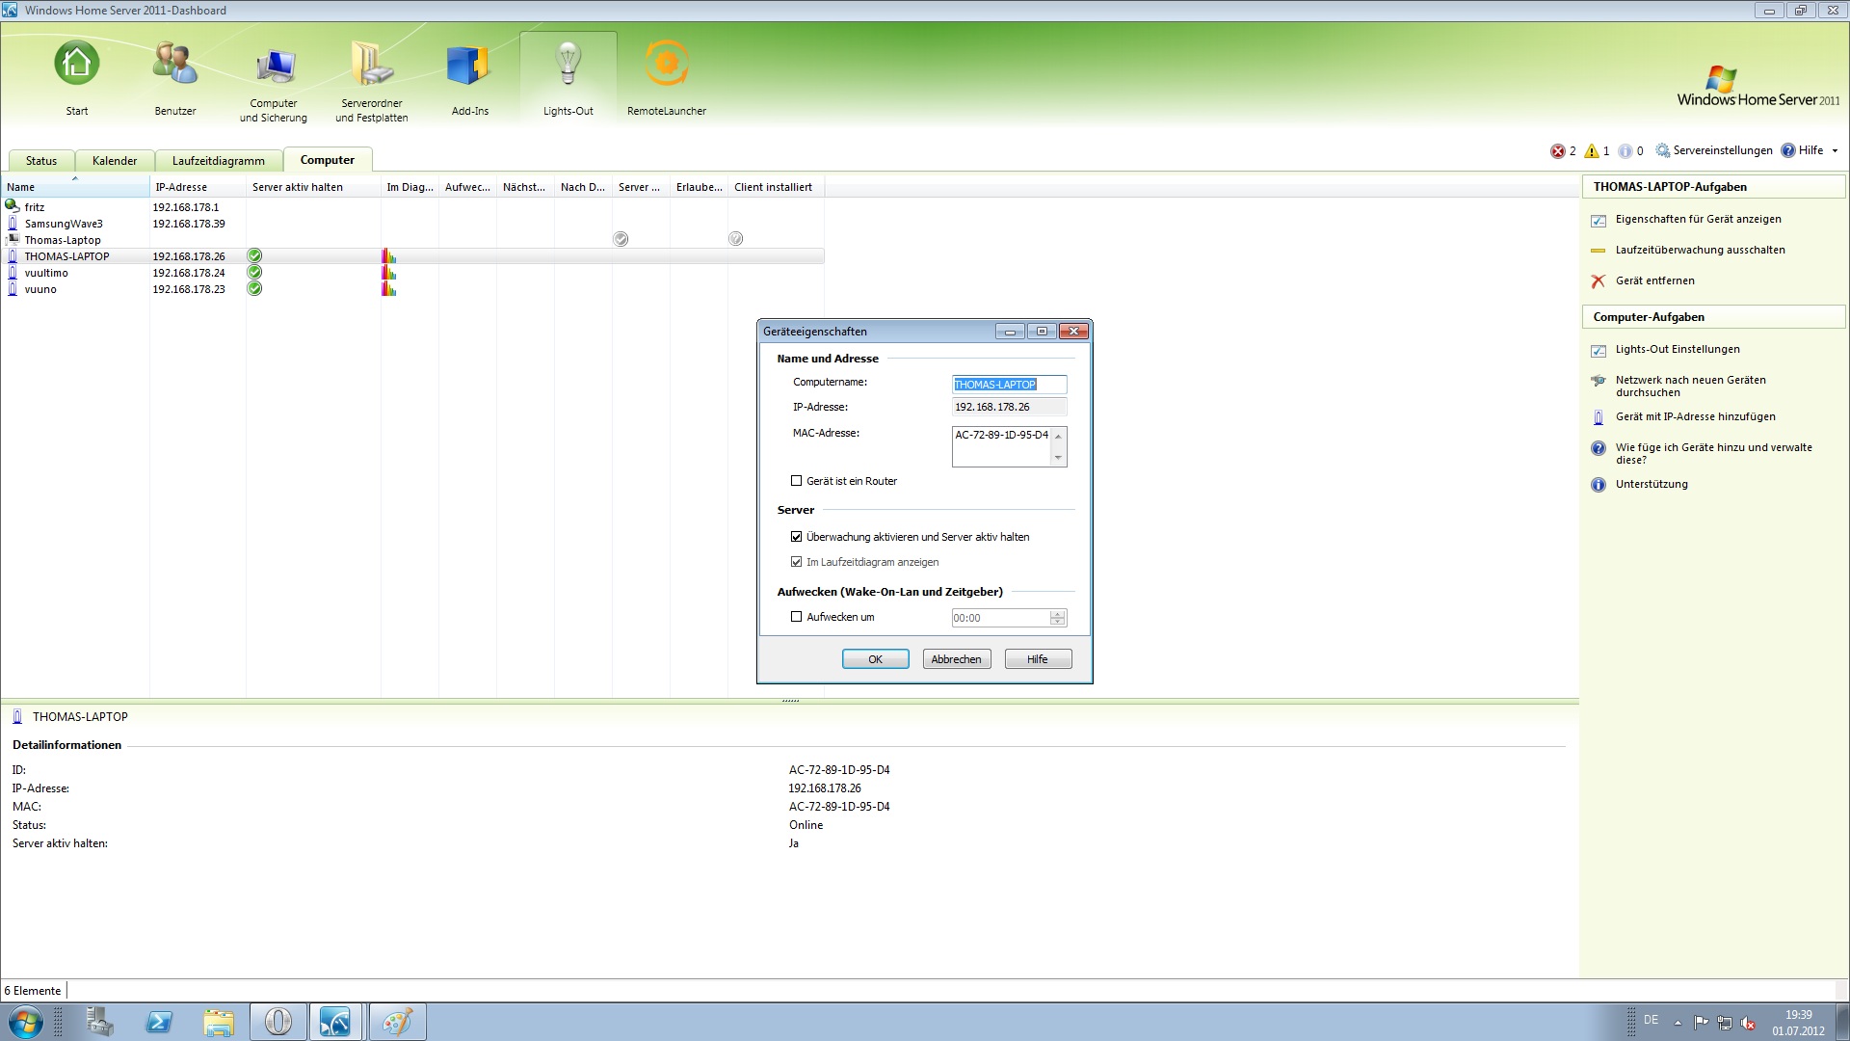
Task: Uncheck Überwachung aktivieren und Server aktiv halten
Action: 796,537
